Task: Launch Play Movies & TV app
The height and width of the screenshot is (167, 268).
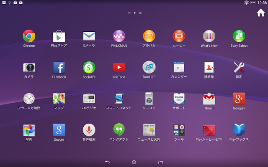Action: point(209,131)
